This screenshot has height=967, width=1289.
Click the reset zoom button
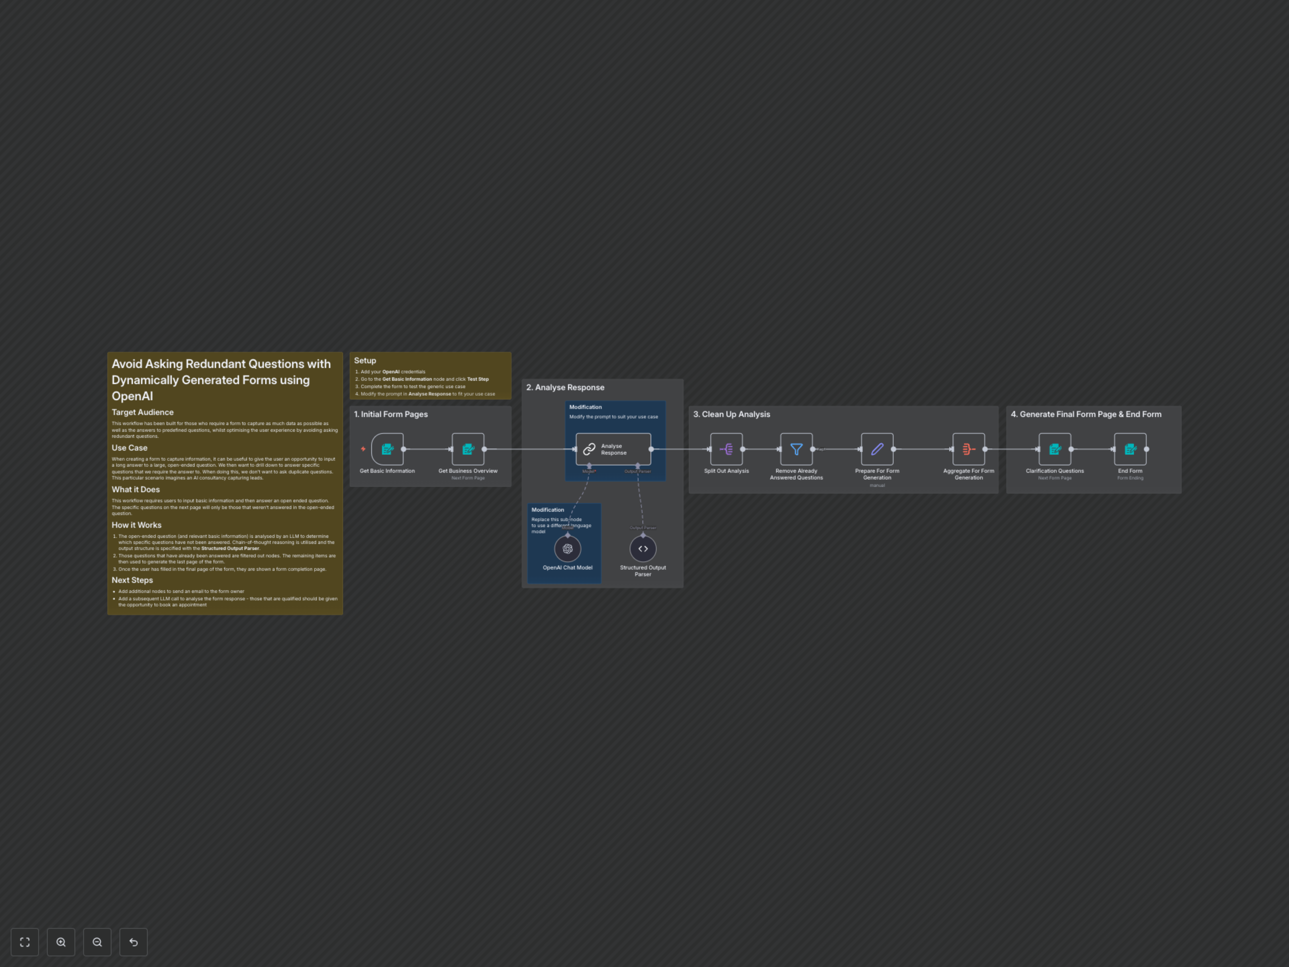click(x=134, y=942)
